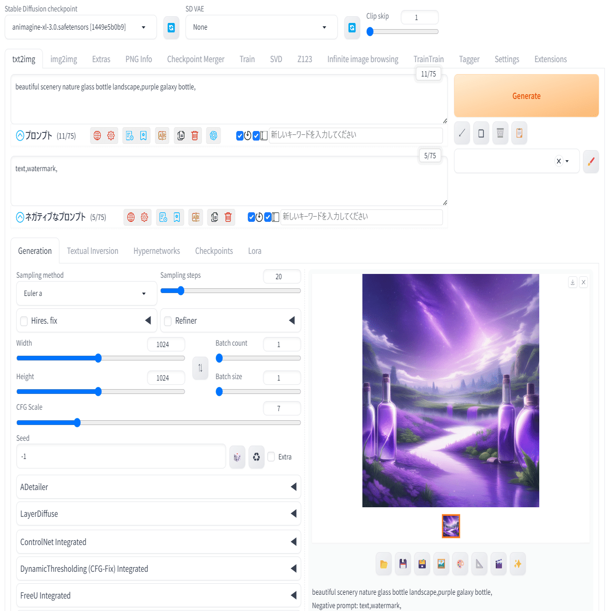Viewport: 611px width, 611px height.
Task: Translate prompt with the AB icon
Action: tap(162, 136)
